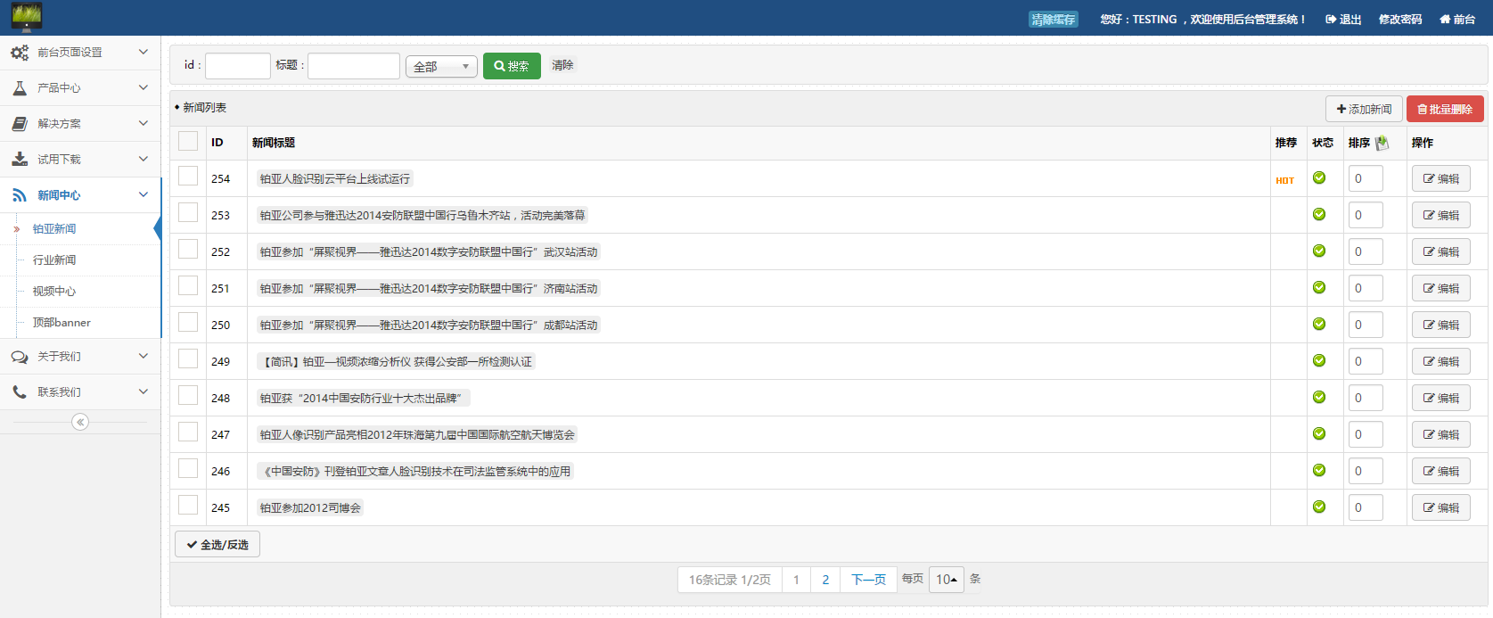Collapse the 新闻中心 menu chevron
The image size is (1493, 618).
(144, 194)
